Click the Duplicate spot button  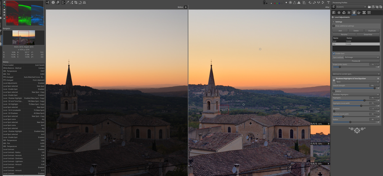pyautogui.click(x=372, y=31)
